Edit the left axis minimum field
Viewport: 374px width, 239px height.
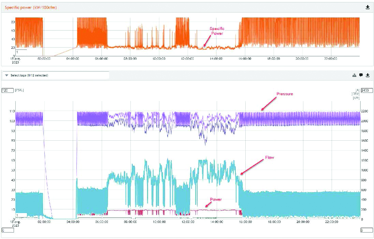[8, 230]
